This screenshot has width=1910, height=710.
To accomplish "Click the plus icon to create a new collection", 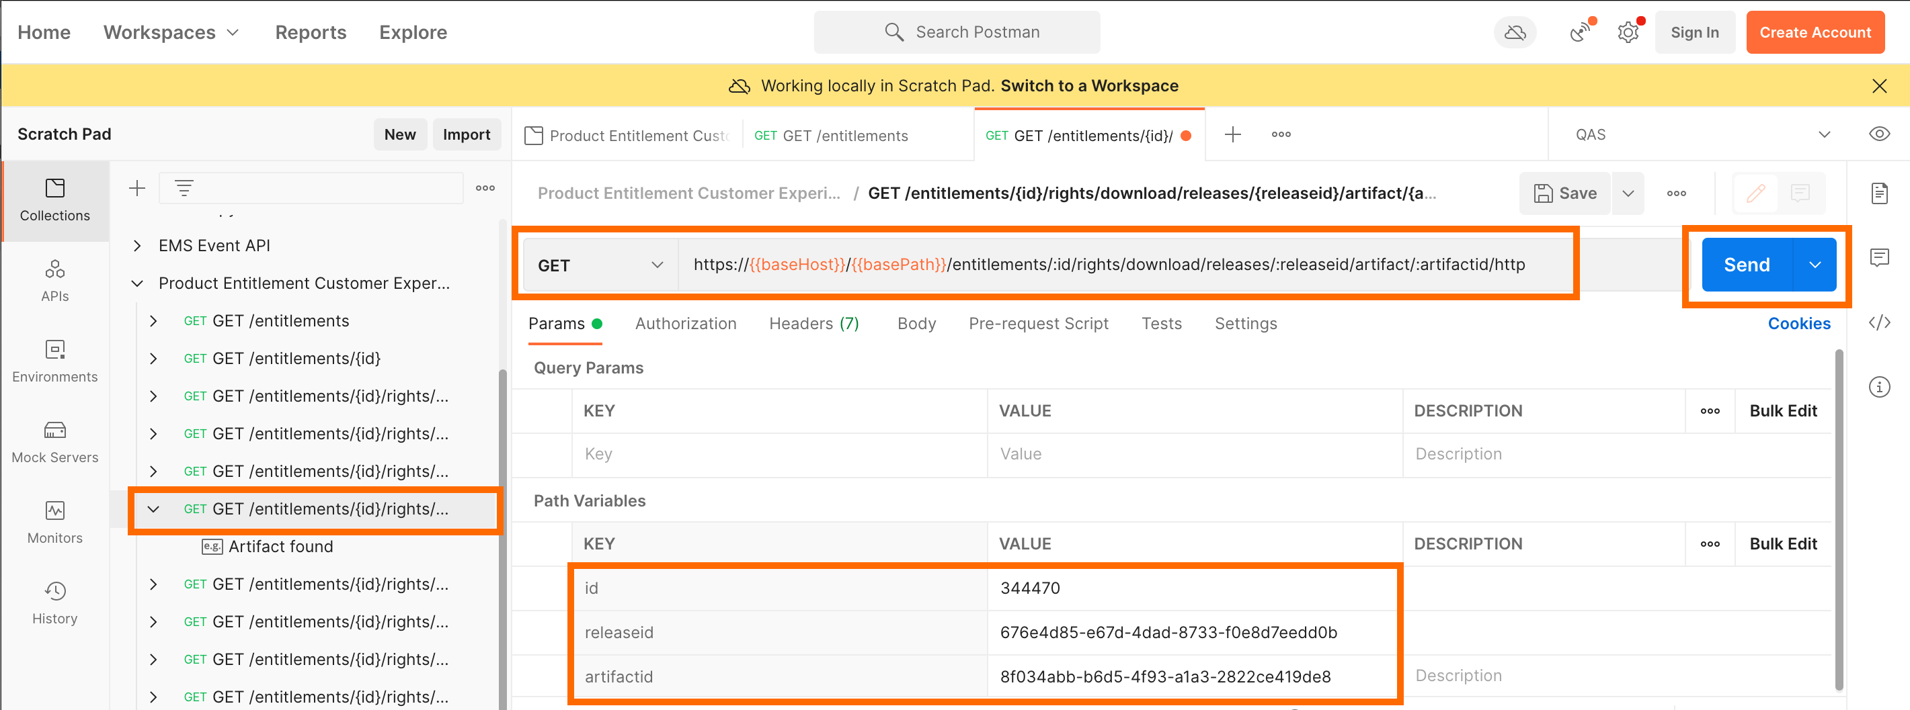I will [x=136, y=188].
